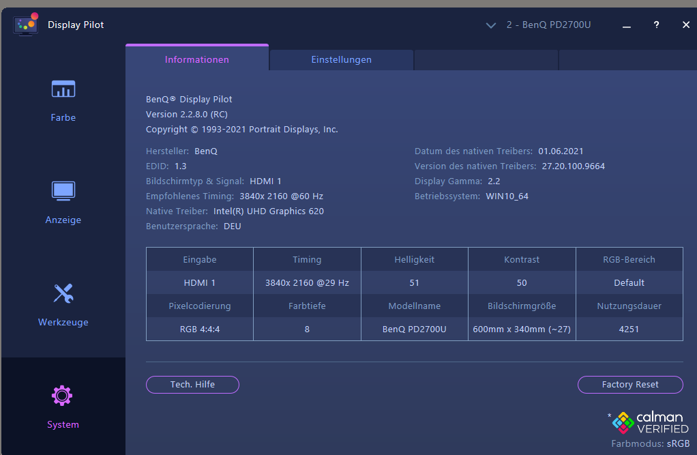Switch to the Informationen tab
This screenshot has width=697, height=455.
197,59
